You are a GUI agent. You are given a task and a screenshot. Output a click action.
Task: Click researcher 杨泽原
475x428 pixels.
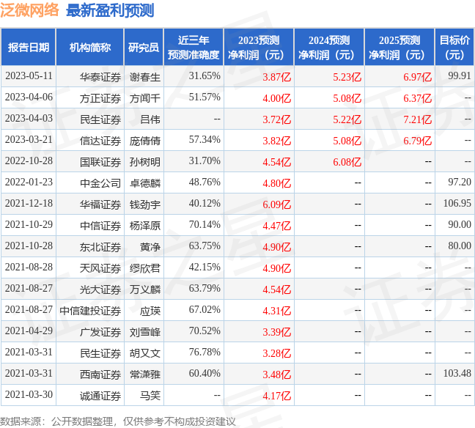(145, 226)
